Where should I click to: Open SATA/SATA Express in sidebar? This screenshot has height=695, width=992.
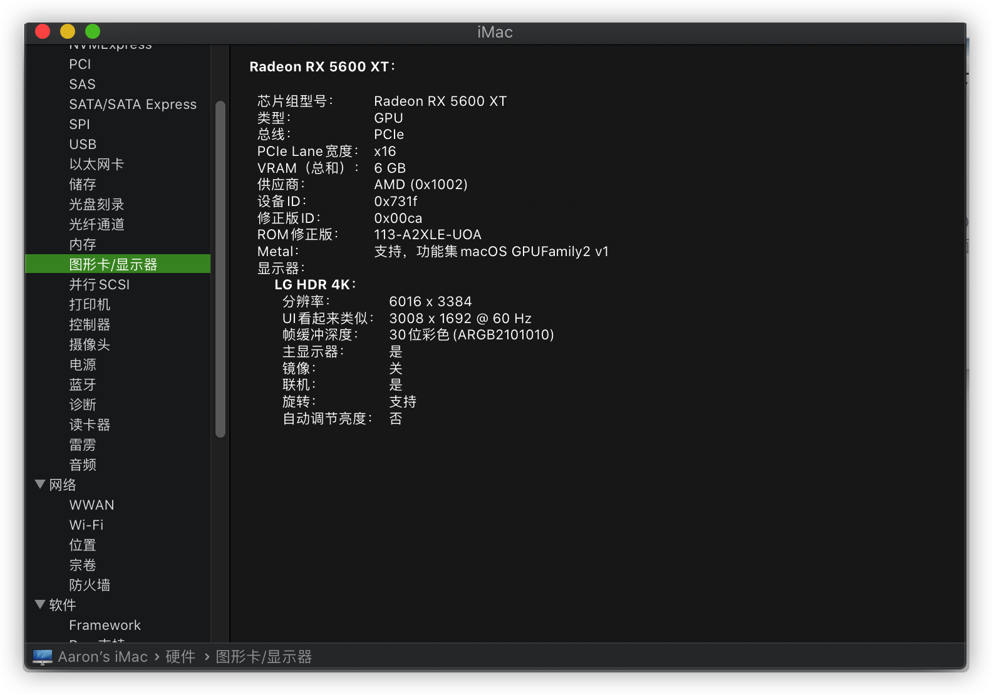tap(133, 104)
